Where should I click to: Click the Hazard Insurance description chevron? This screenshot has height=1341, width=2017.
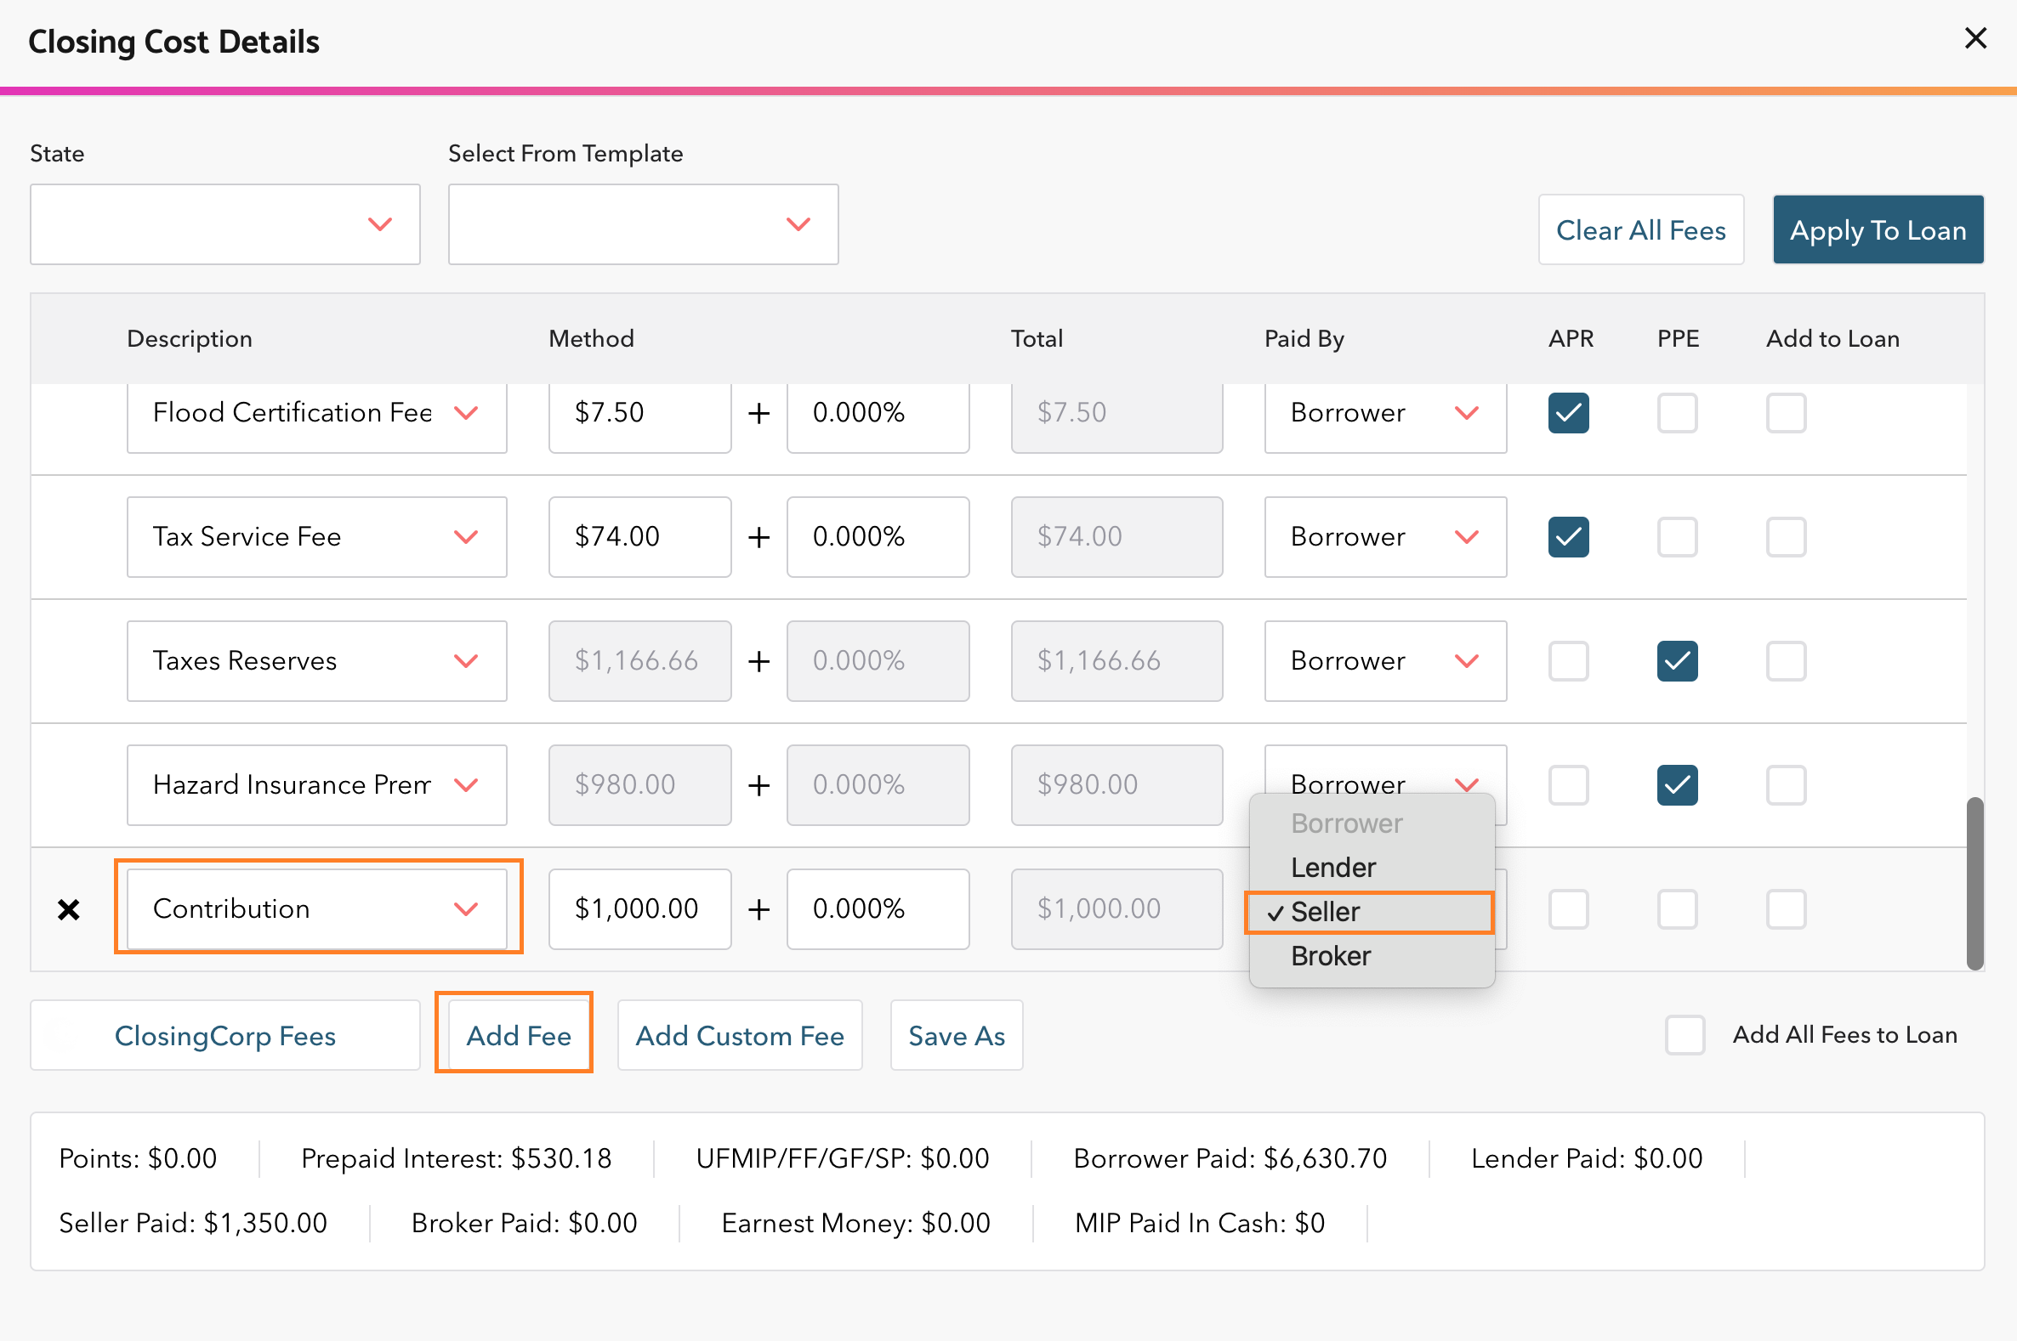[465, 784]
